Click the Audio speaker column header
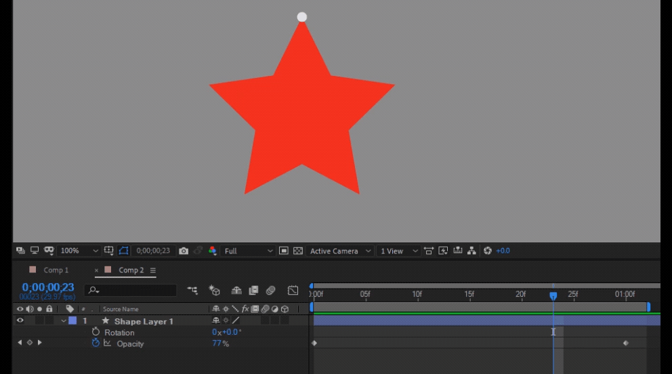 pos(30,309)
